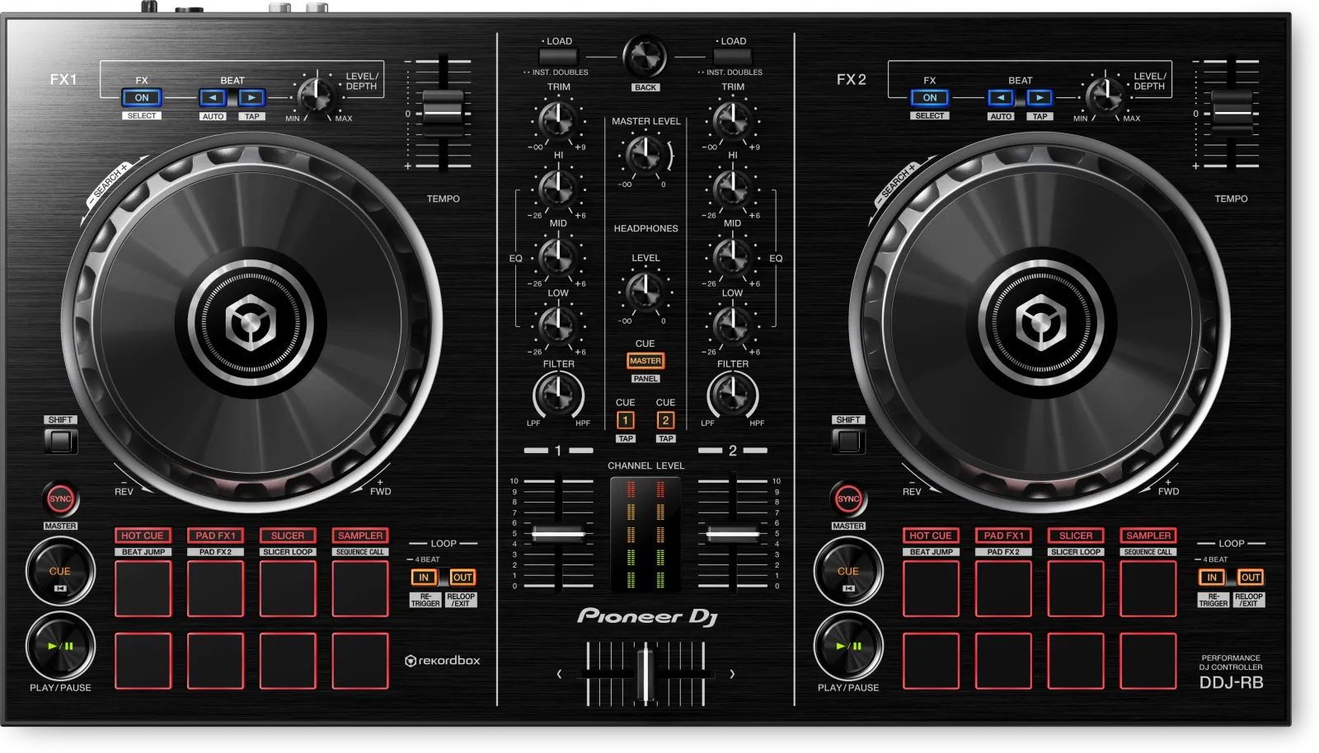The height and width of the screenshot is (753, 1319).
Task: Click FX1 beat right arrow button
Action: (x=251, y=97)
